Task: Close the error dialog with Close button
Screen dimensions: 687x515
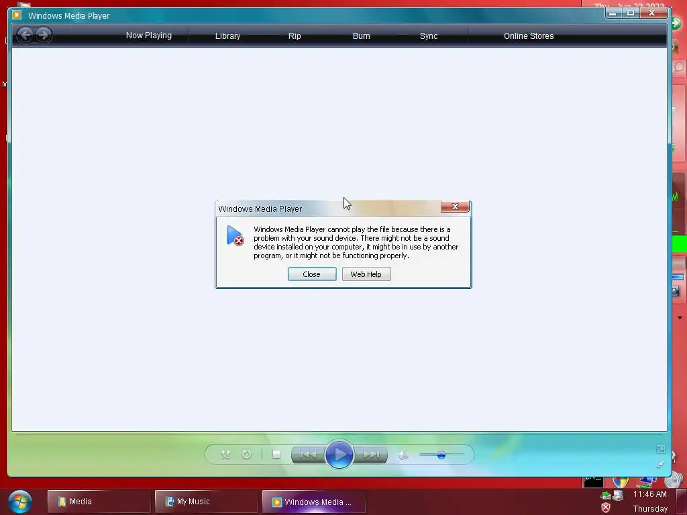Action: click(x=312, y=274)
